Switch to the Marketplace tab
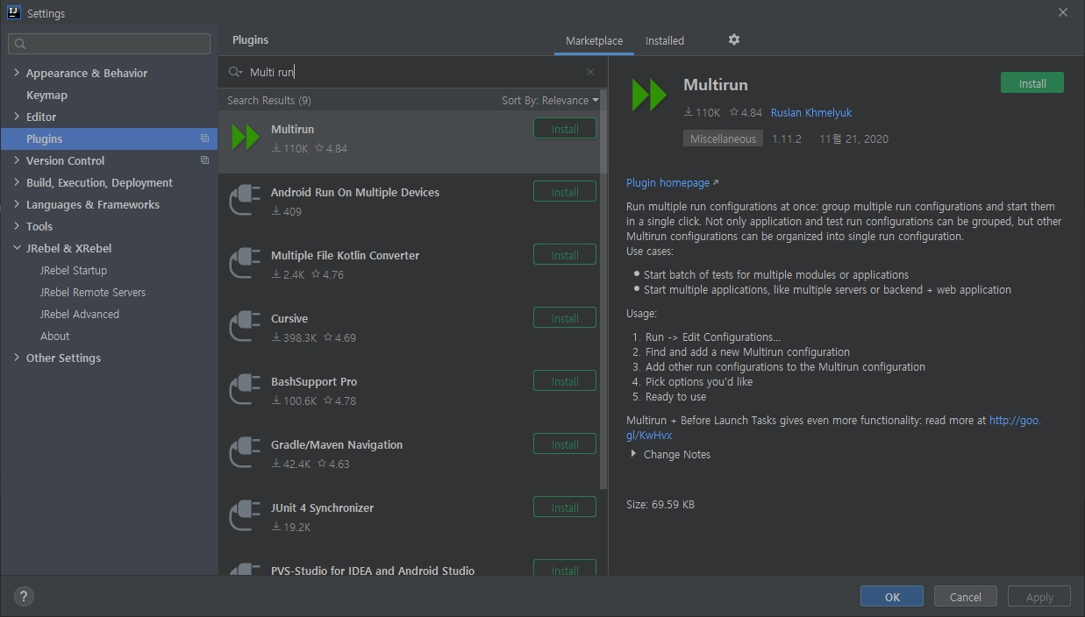This screenshot has width=1085, height=617. coord(594,40)
